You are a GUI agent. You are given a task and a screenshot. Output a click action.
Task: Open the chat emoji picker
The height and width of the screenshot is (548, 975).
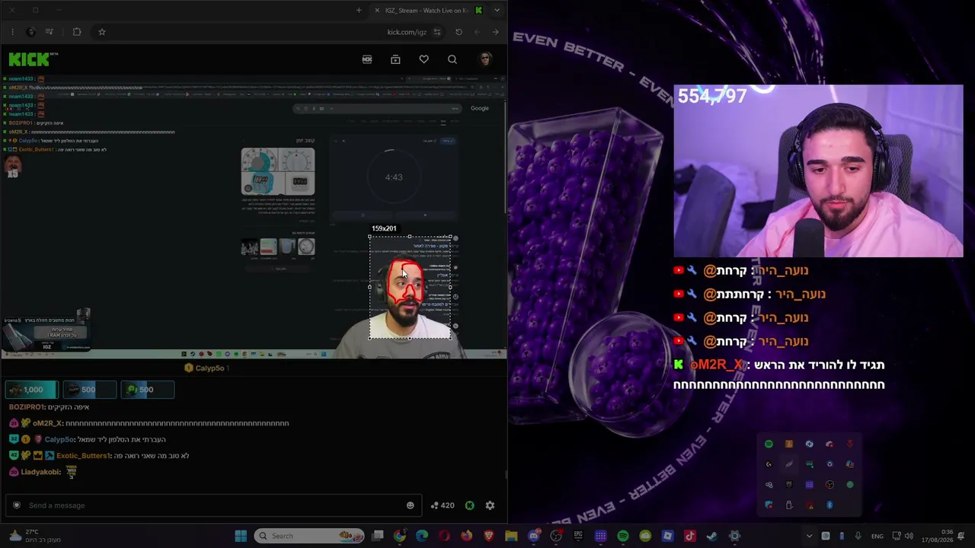tap(411, 505)
